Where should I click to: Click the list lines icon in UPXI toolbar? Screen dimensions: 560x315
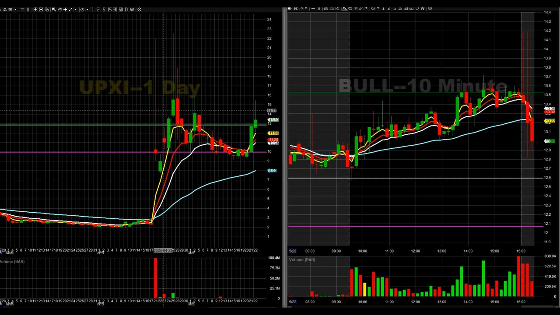[x=10, y=10]
